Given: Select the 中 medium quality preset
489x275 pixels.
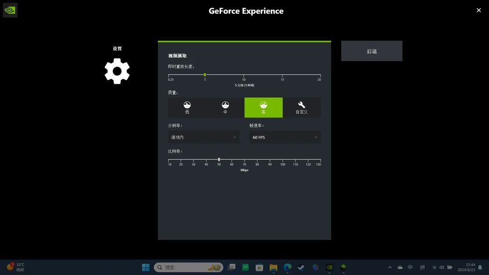Looking at the screenshot, I should 225,108.
